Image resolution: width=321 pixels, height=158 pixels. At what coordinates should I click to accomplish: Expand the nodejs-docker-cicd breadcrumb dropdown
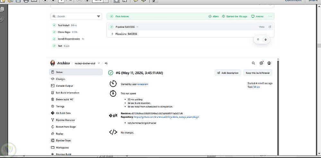99,63
